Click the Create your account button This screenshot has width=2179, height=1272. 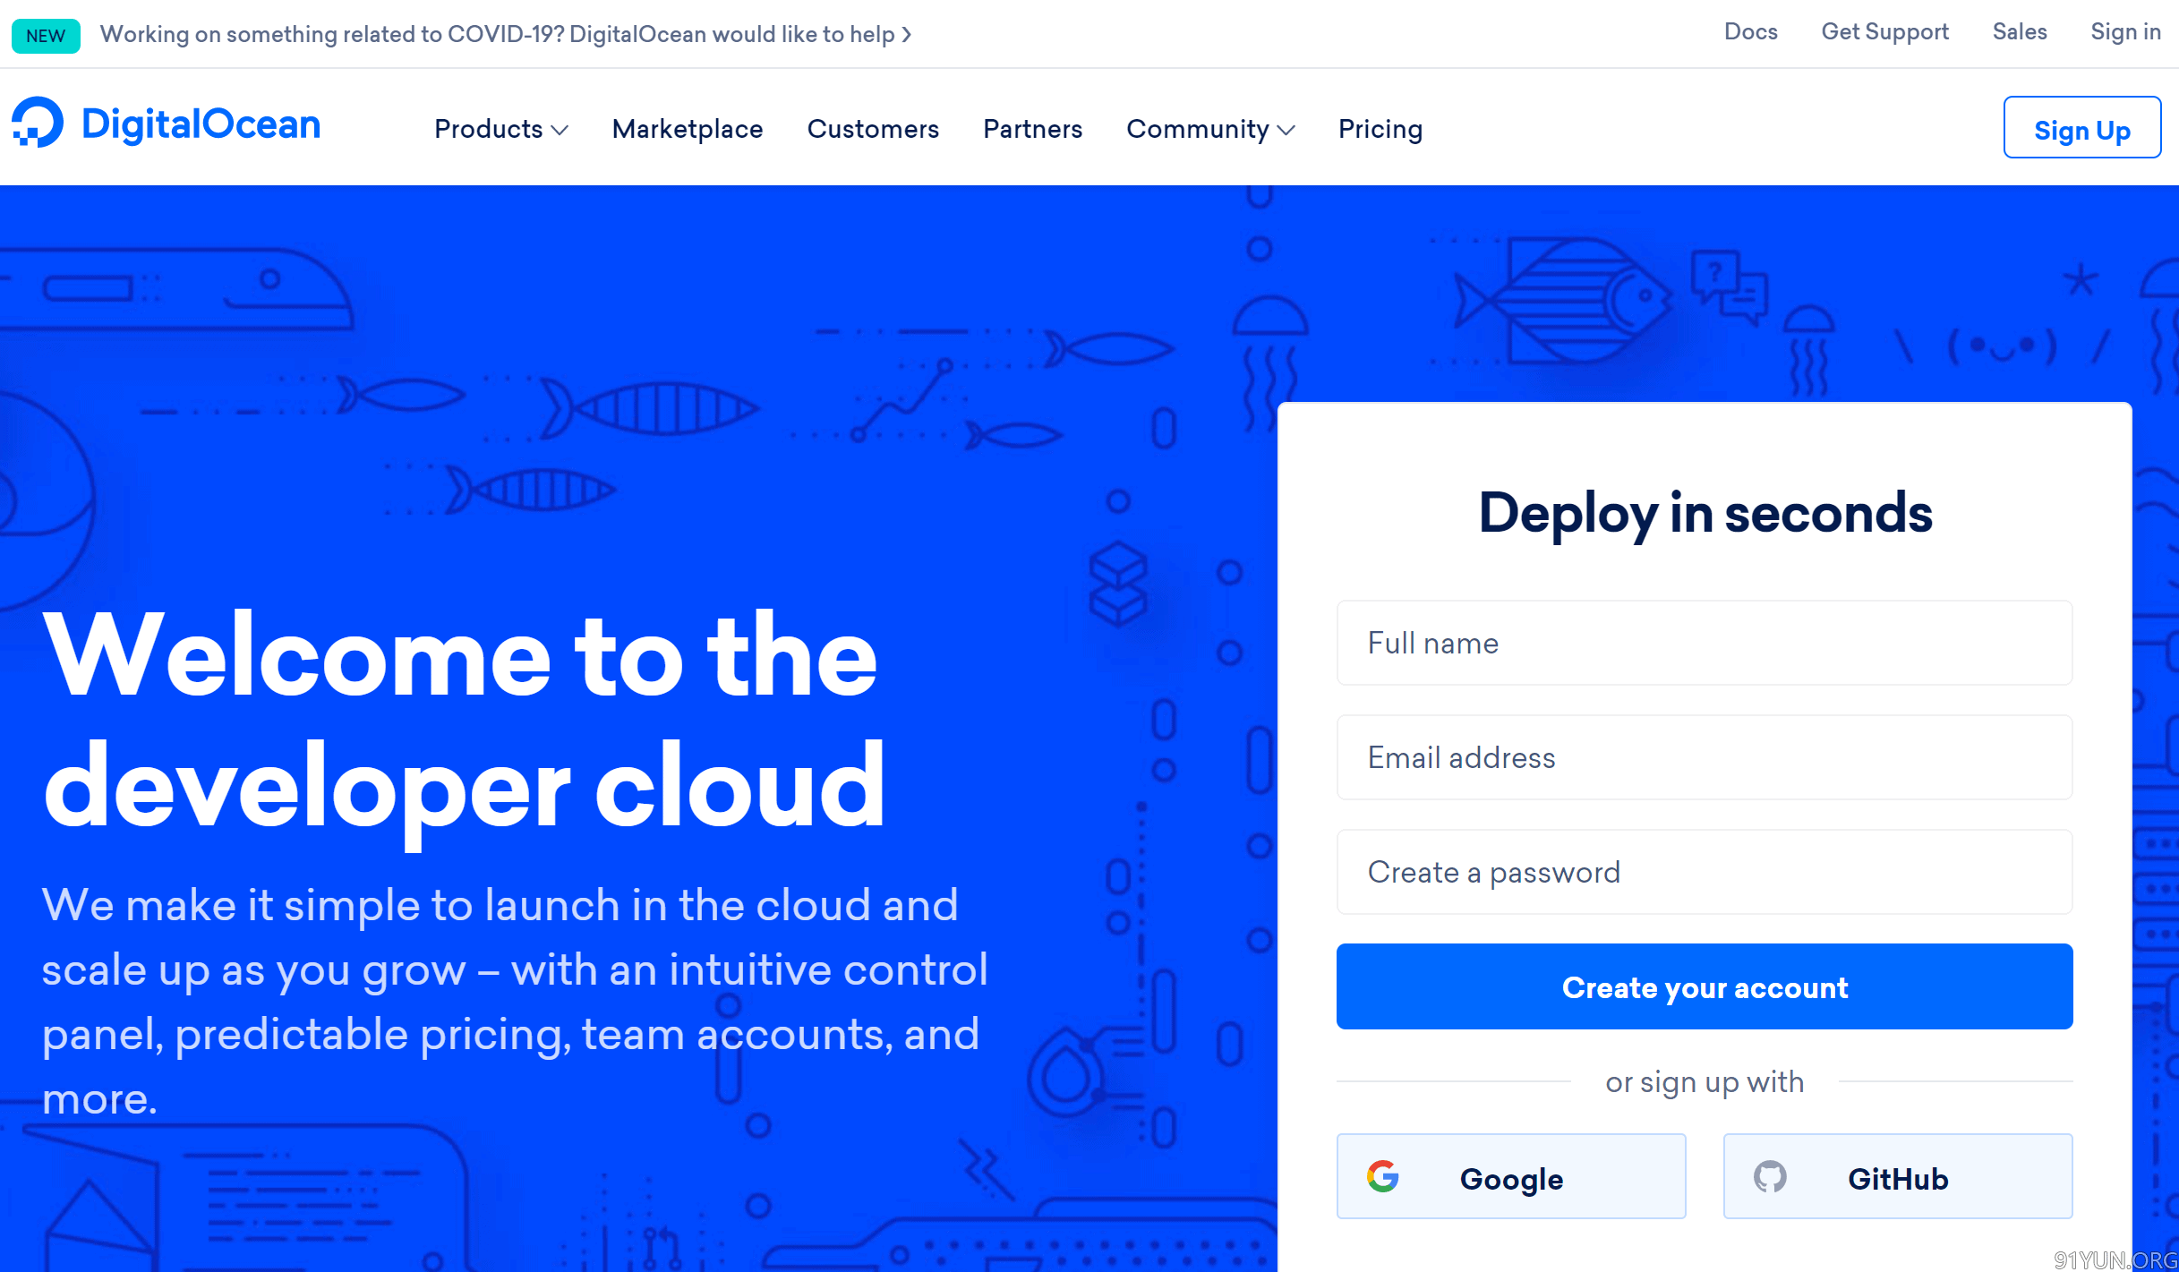(x=1704, y=986)
